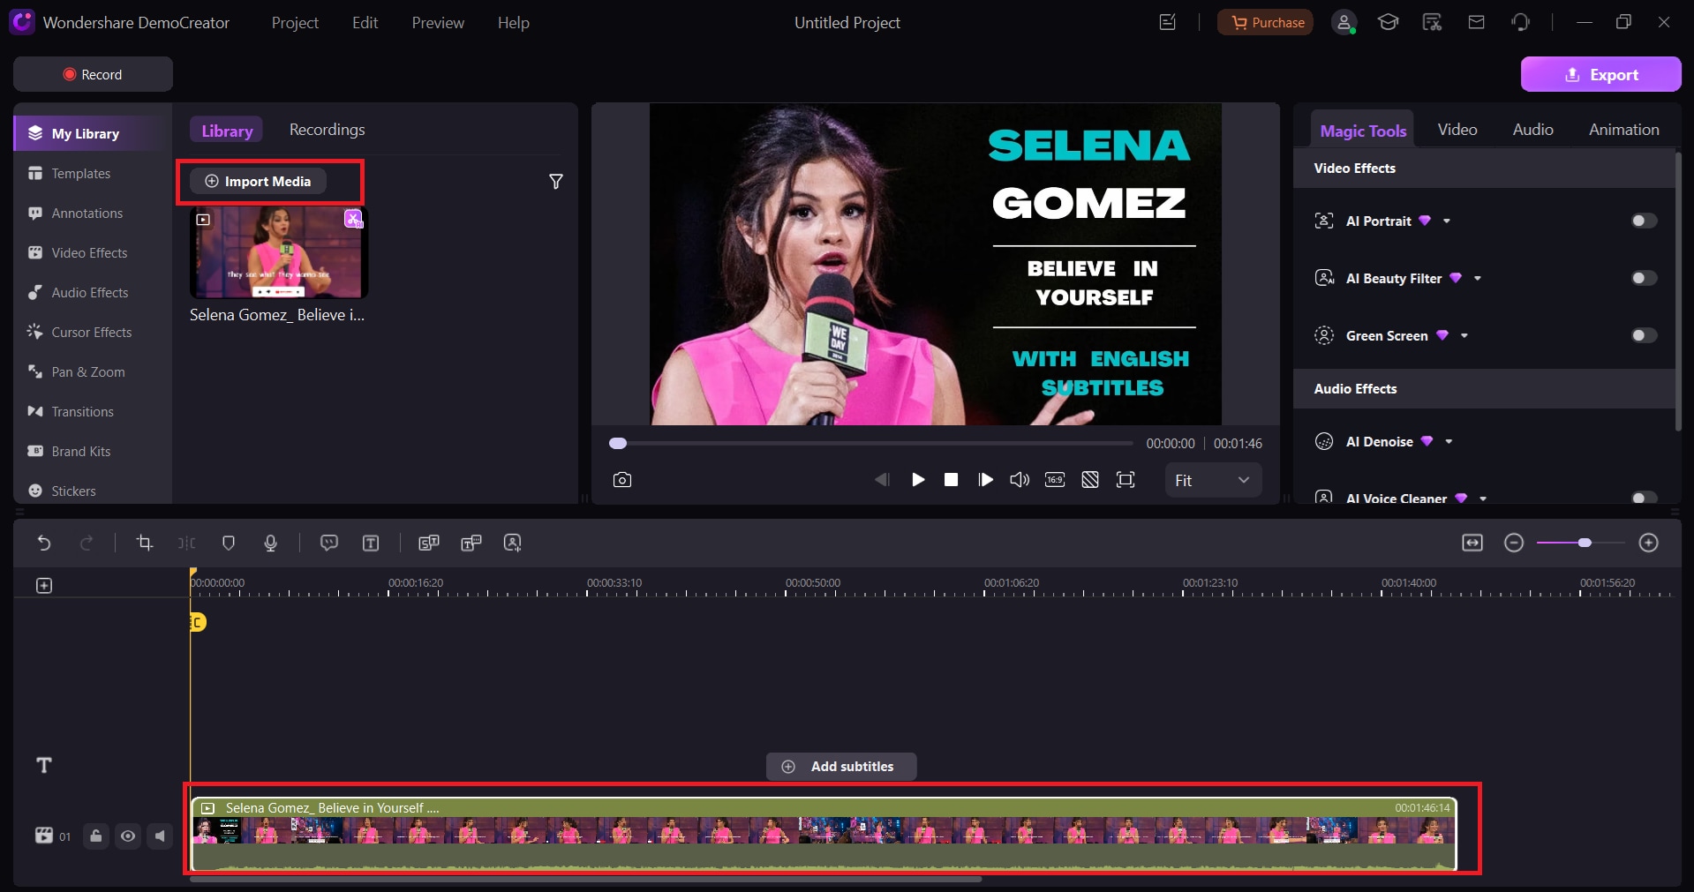The width and height of the screenshot is (1694, 892).
Task: Mute track 01 with the speaker icon
Action: (x=160, y=836)
